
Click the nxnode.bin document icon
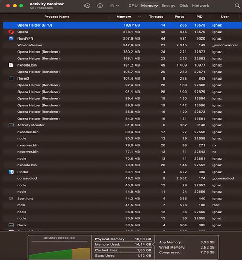pyautogui.click(x=11, y=65)
